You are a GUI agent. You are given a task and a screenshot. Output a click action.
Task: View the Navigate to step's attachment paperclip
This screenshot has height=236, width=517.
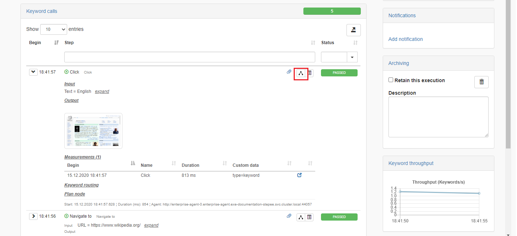289,216
